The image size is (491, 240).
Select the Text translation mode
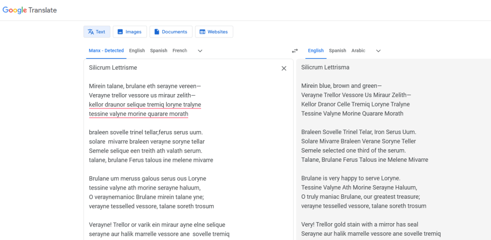coord(96,32)
